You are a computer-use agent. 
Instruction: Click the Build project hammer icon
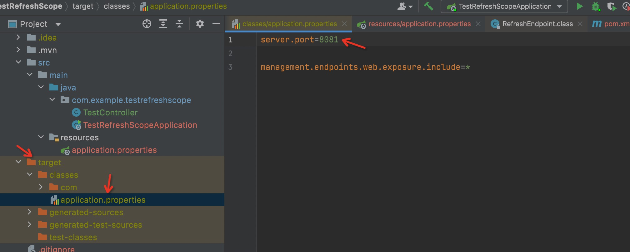point(428,6)
